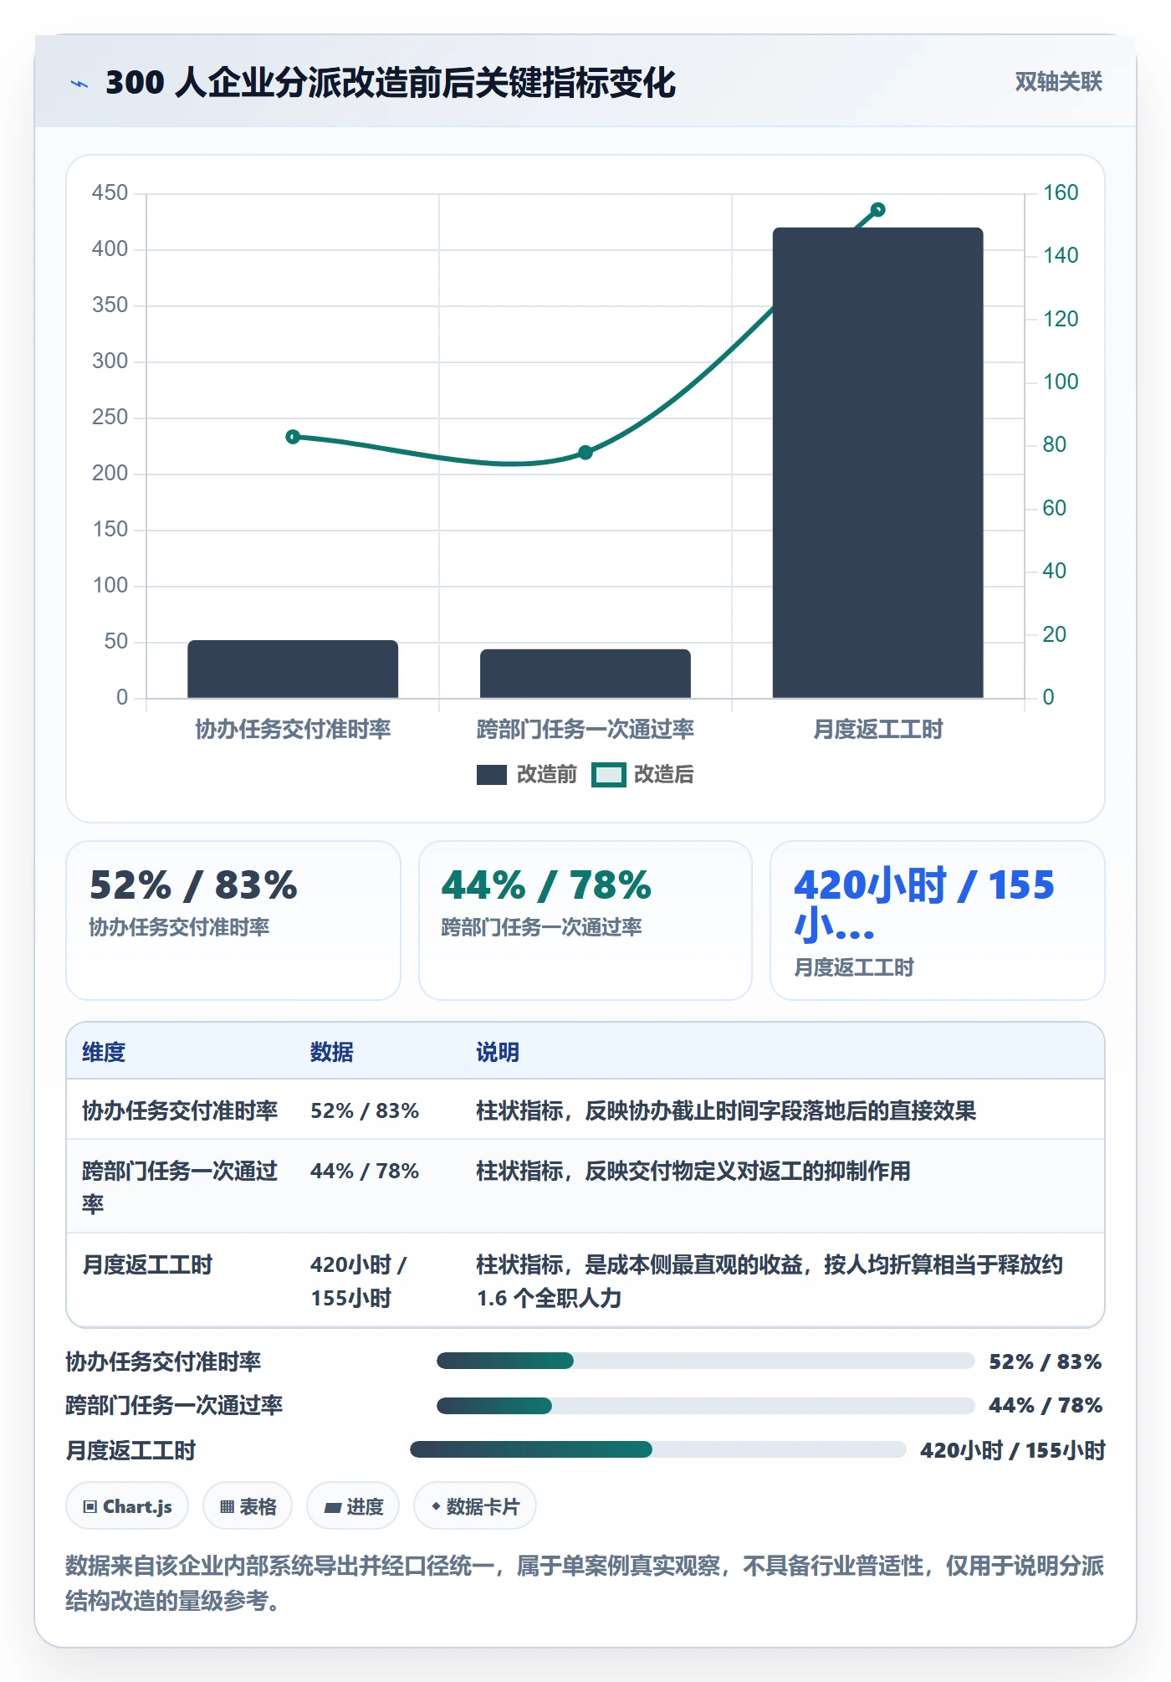Select the 月度返工工时 dark bar in chart

point(877,462)
